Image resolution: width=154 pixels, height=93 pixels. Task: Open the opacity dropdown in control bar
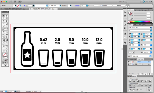pos(87,6)
